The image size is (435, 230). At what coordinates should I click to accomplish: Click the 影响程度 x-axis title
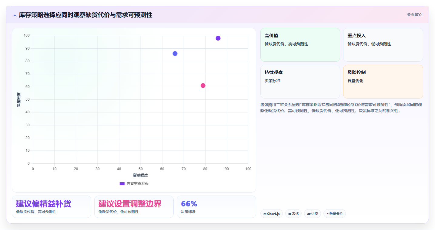coord(140,175)
